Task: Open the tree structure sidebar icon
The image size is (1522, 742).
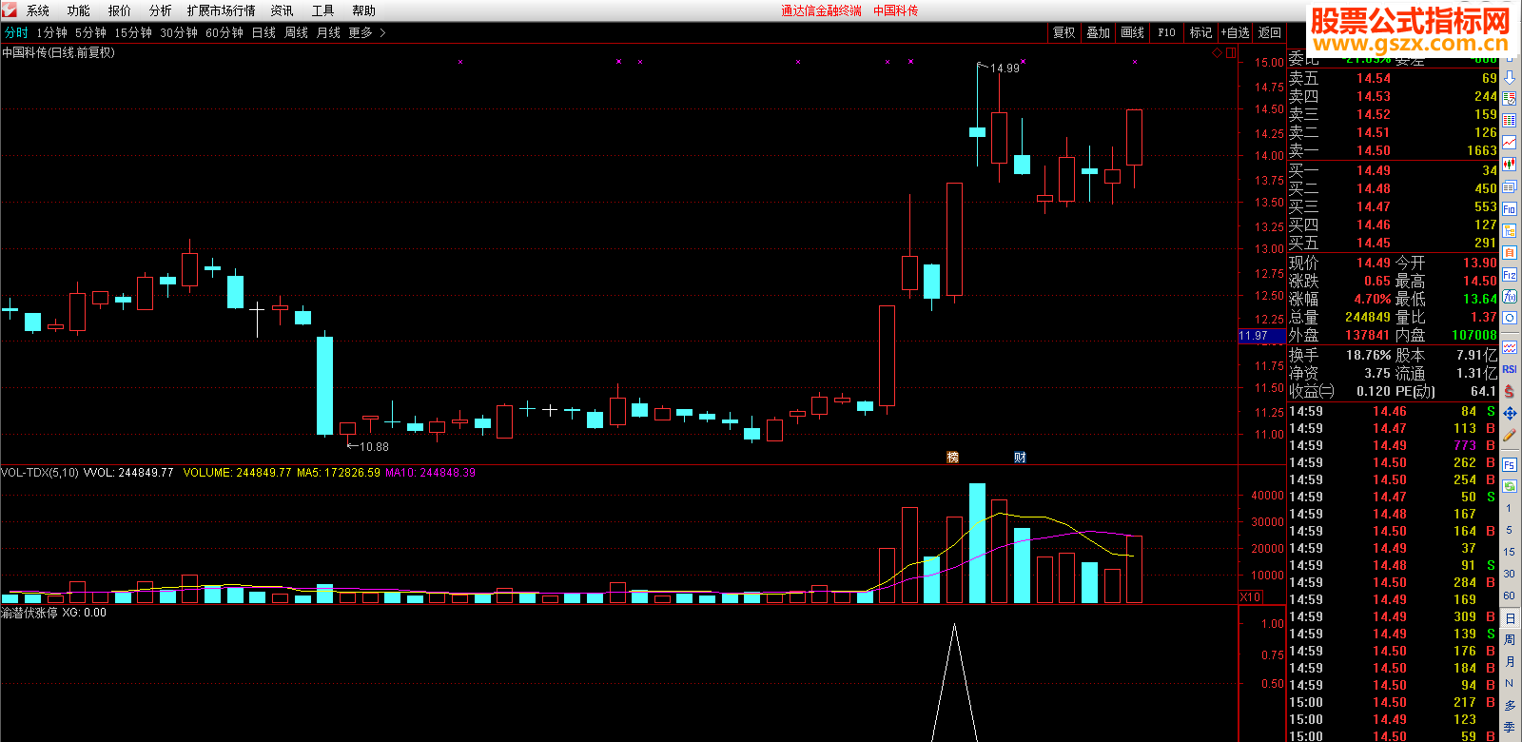Action: (x=1510, y=230)
